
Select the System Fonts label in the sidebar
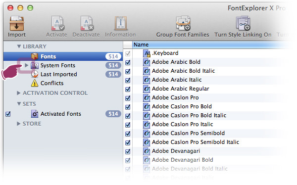pyautogui.click(x=58, y=65)
